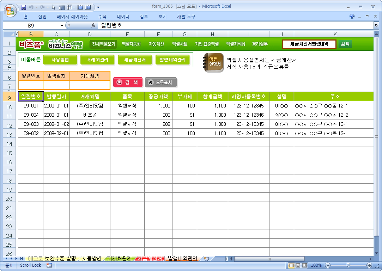The height and width of the screenshot is (271, 382).
Task: Open the round Office button menu
Action: click(x=10, y=10)
